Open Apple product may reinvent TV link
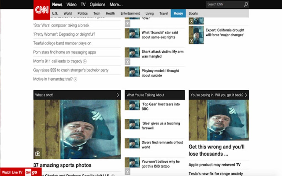Screen dimensions: 282x176 click(214, 165)
